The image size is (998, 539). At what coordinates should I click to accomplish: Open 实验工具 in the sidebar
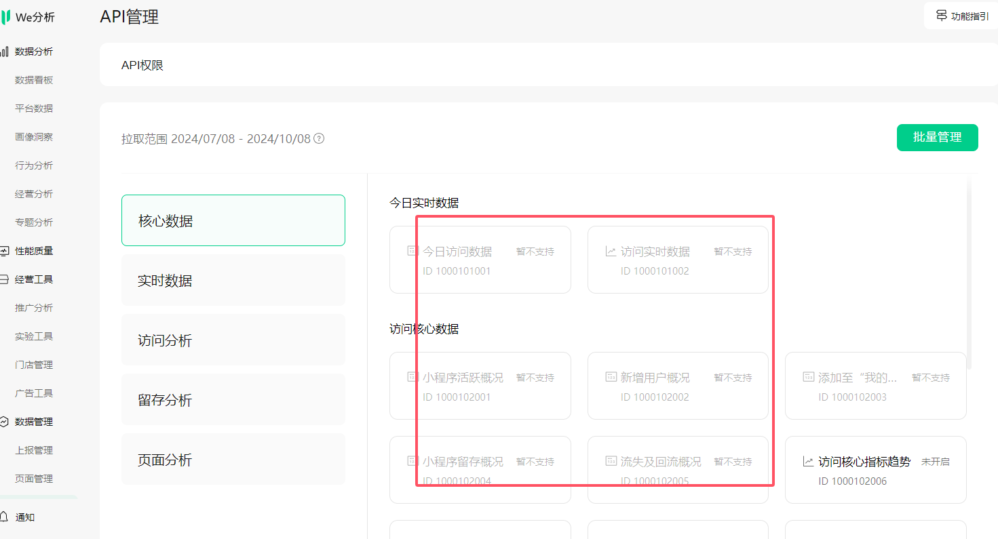click(x=34, y=336)
